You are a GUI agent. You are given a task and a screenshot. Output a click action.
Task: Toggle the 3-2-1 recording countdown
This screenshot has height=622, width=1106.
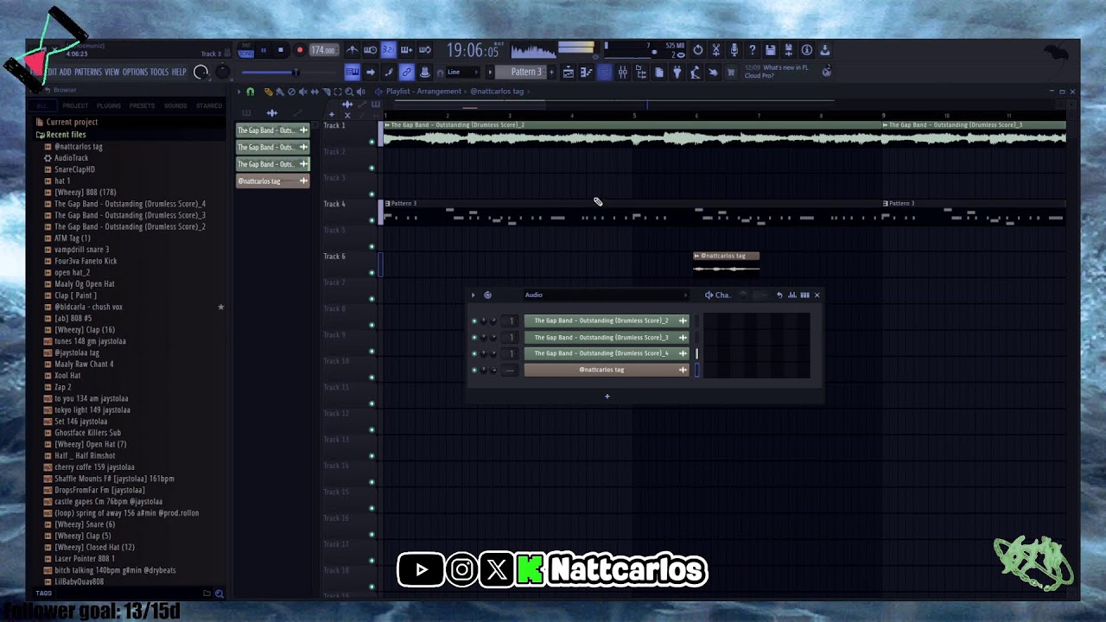[x=388, y=50]
